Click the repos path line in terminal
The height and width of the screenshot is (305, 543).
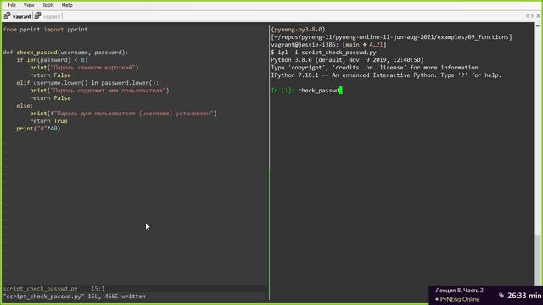point(391,37)
